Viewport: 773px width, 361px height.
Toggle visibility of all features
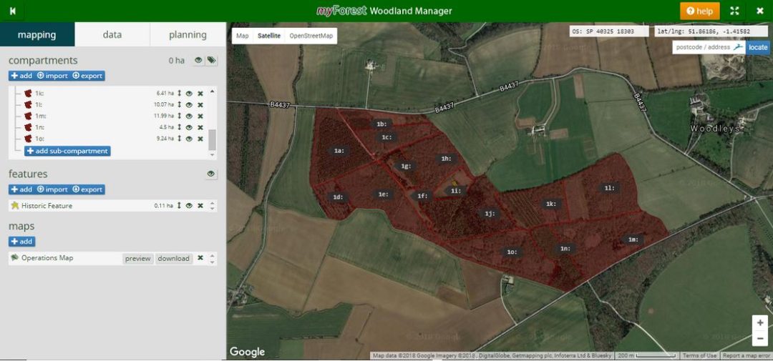[211, 174]
